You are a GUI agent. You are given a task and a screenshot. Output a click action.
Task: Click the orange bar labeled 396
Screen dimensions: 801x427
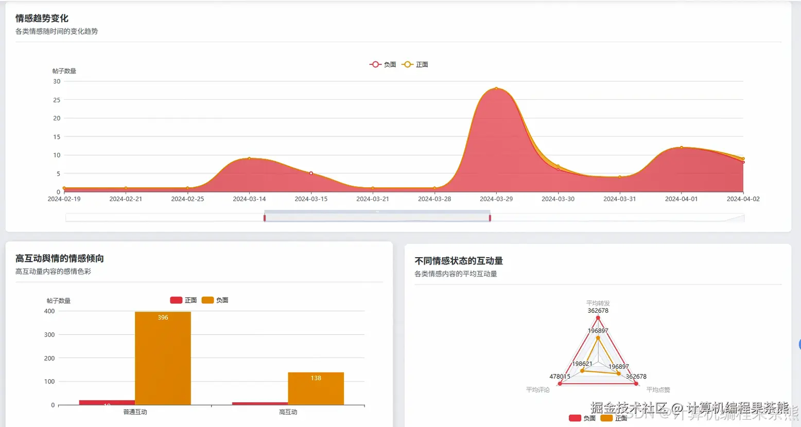(x=163, y=358)
